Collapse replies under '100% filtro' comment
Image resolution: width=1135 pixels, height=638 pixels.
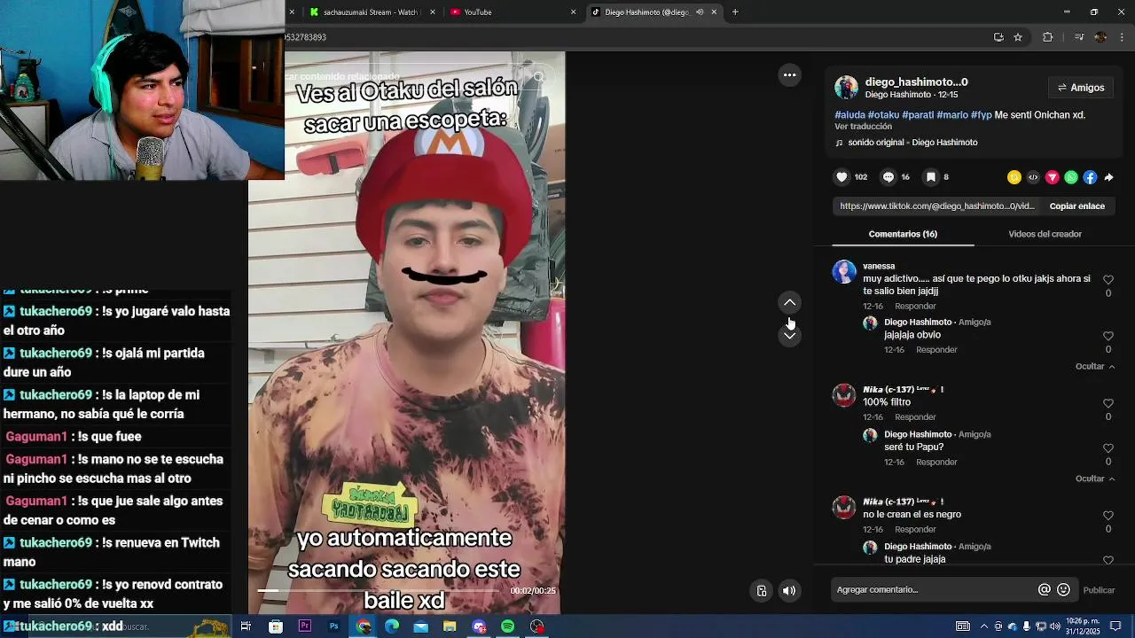click(x=1095, y=478)
